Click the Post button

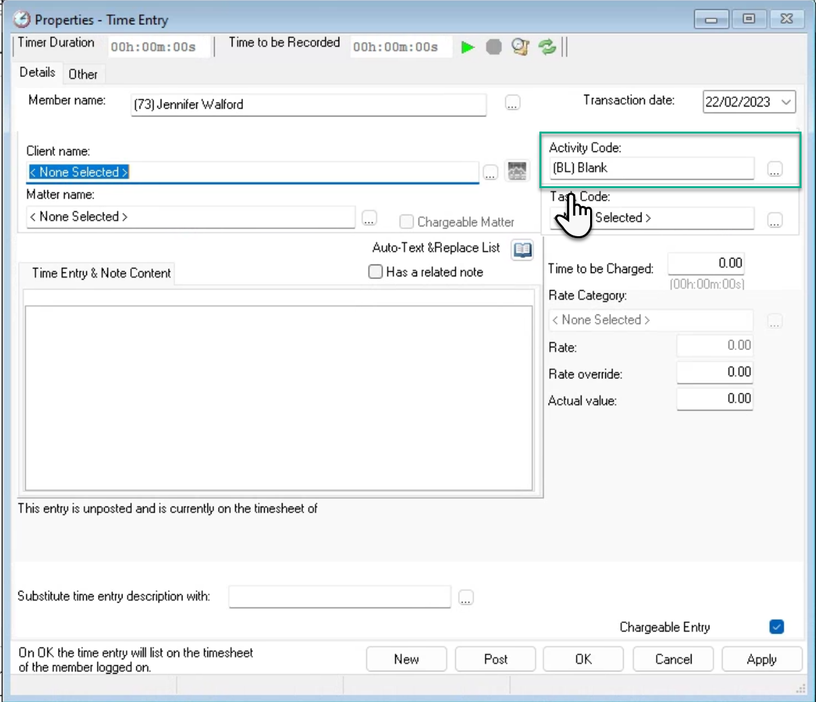pos(495,659)
